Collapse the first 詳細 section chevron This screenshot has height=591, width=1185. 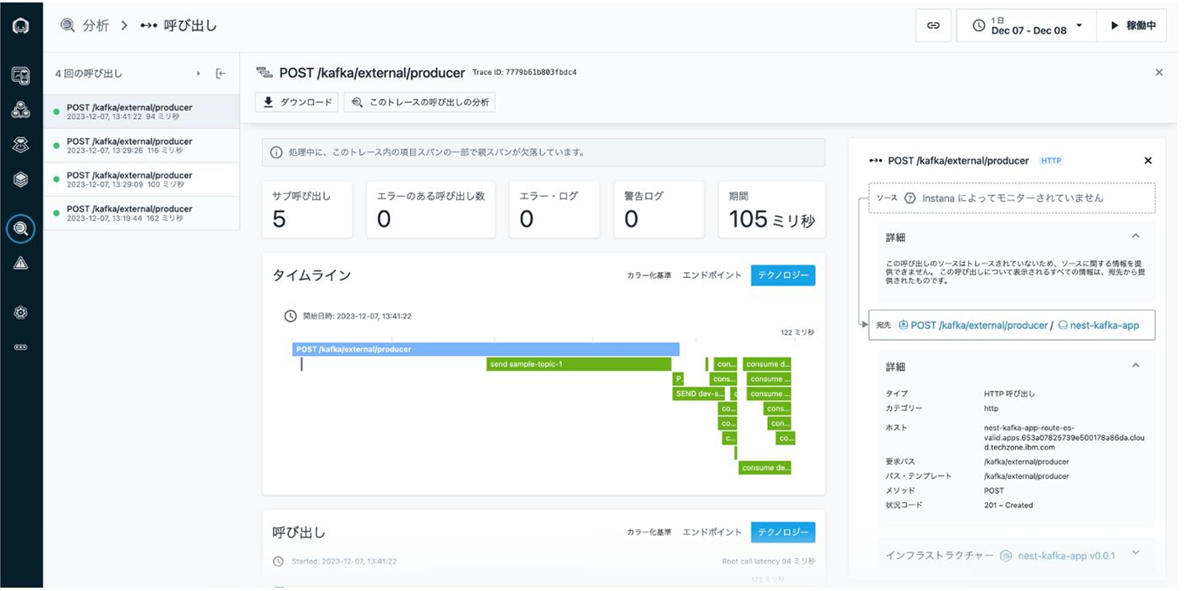[x=1136, y=237]
